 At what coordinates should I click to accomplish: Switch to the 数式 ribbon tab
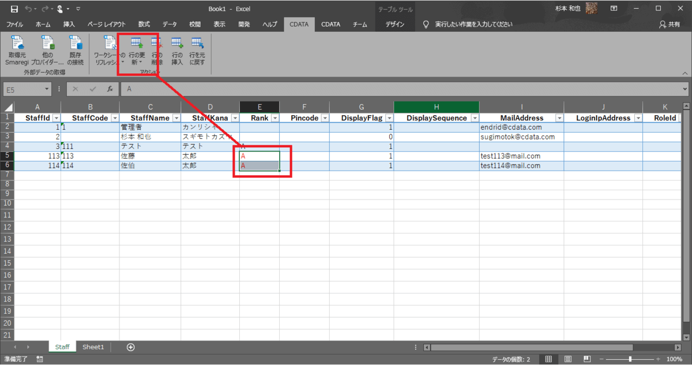pyautogui.click(x=144, y=24)
